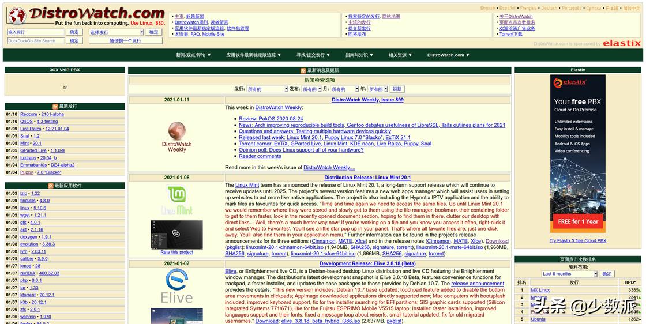Open Review: PakOS 2020-08-24 link
The height and width of the screenshot is (324, 646).
tap(271, 119)
